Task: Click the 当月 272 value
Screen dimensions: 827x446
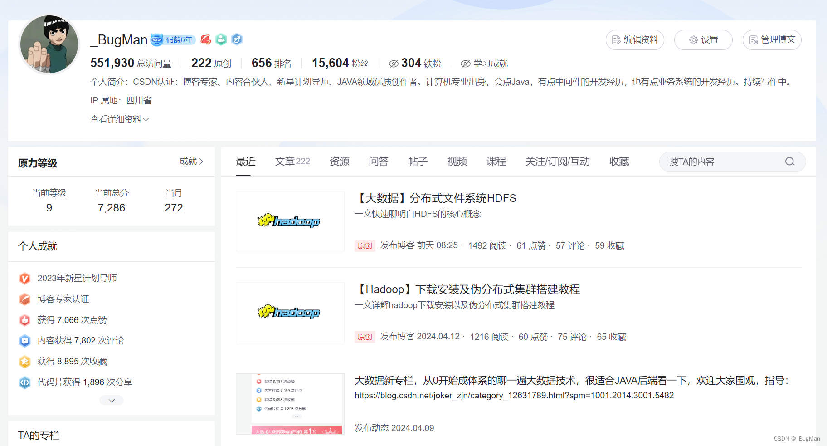Action: click(174, 208)
